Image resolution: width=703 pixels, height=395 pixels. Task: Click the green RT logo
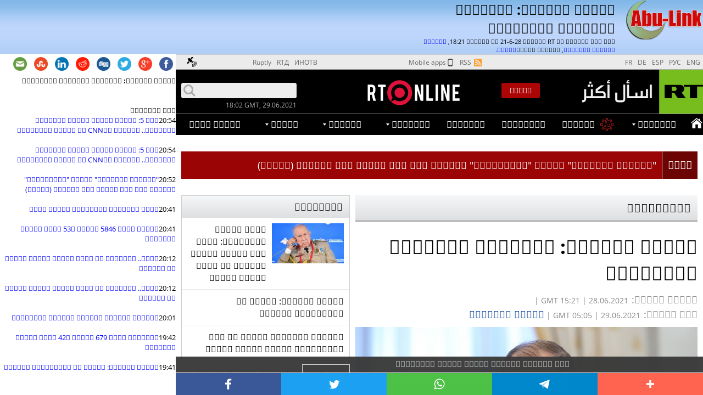(x=681, y=92)
